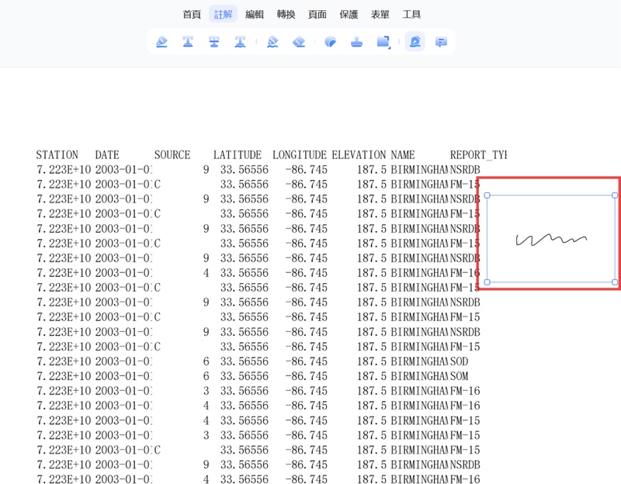Image resolution: width=621 pixels, height=484 pixels.
Task: Open the 保護 tab
Action: coord(349,14)
